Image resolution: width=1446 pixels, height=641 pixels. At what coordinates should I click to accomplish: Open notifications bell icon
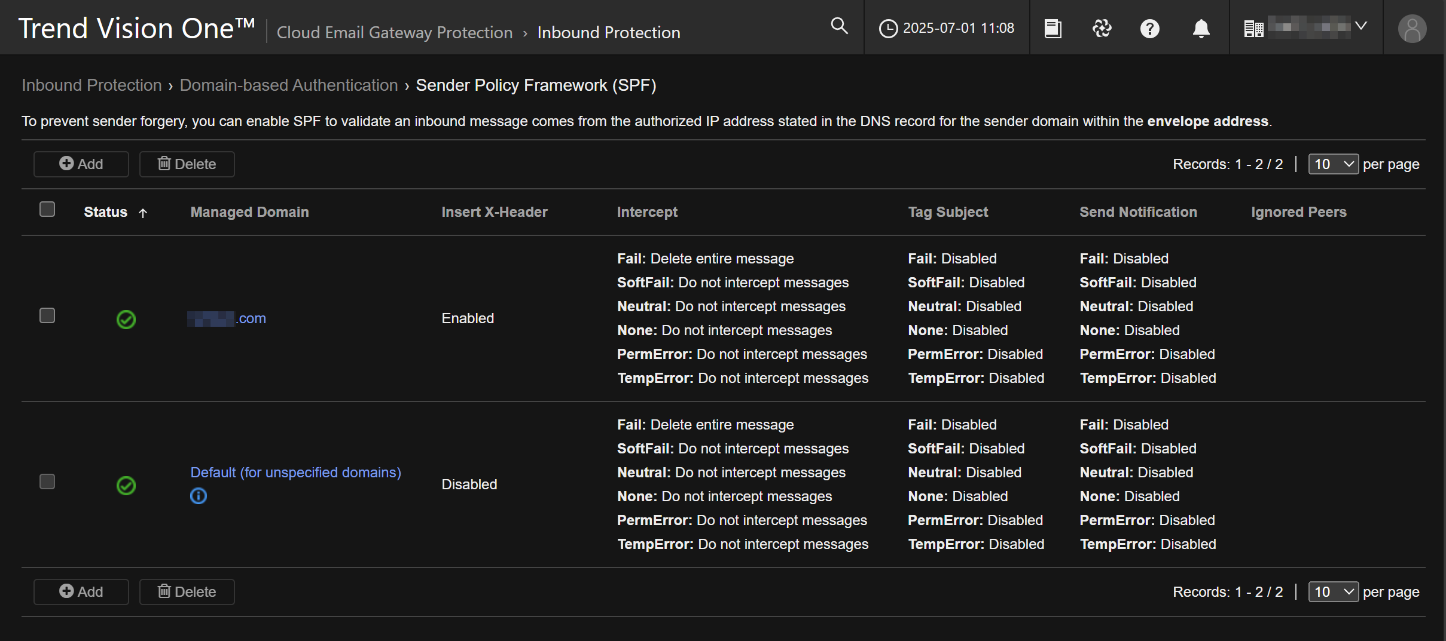click(x=1201, y=28)
